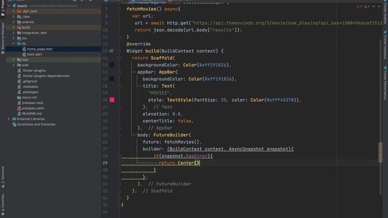Open the Flutter Performance panel tab

386,83
